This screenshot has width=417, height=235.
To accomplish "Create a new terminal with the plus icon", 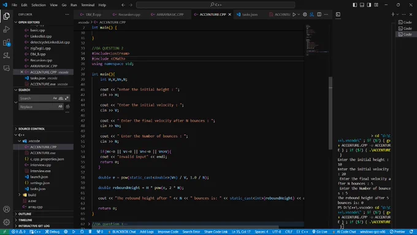I will (393, 14).
